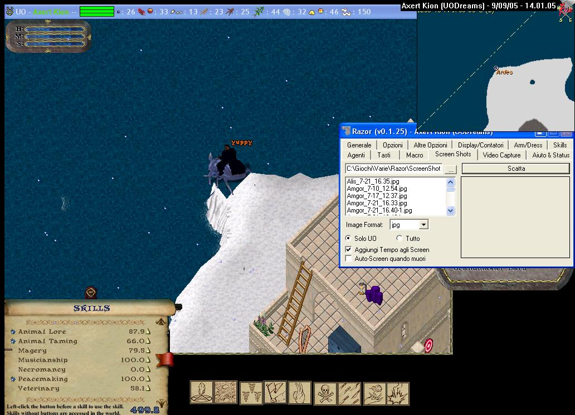Click the browse folder ellipsis button
Viewport: 575px width, 415px height.
451,169
